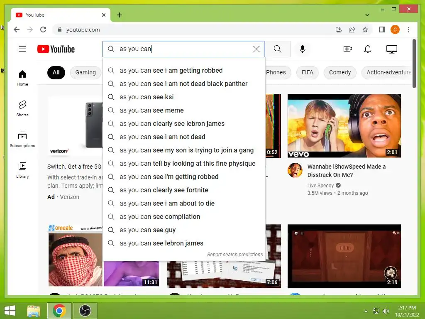Click the monitor icon in YouTube header

pos(392,49)
